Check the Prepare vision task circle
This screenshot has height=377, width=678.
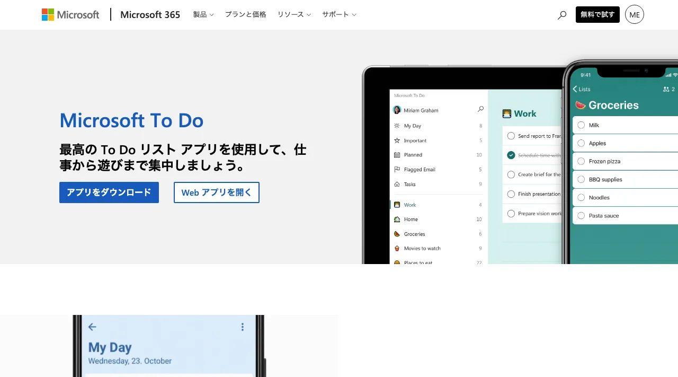(511, 214)
